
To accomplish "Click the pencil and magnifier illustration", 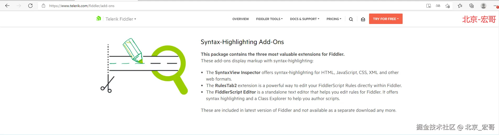I will (144, 66).
